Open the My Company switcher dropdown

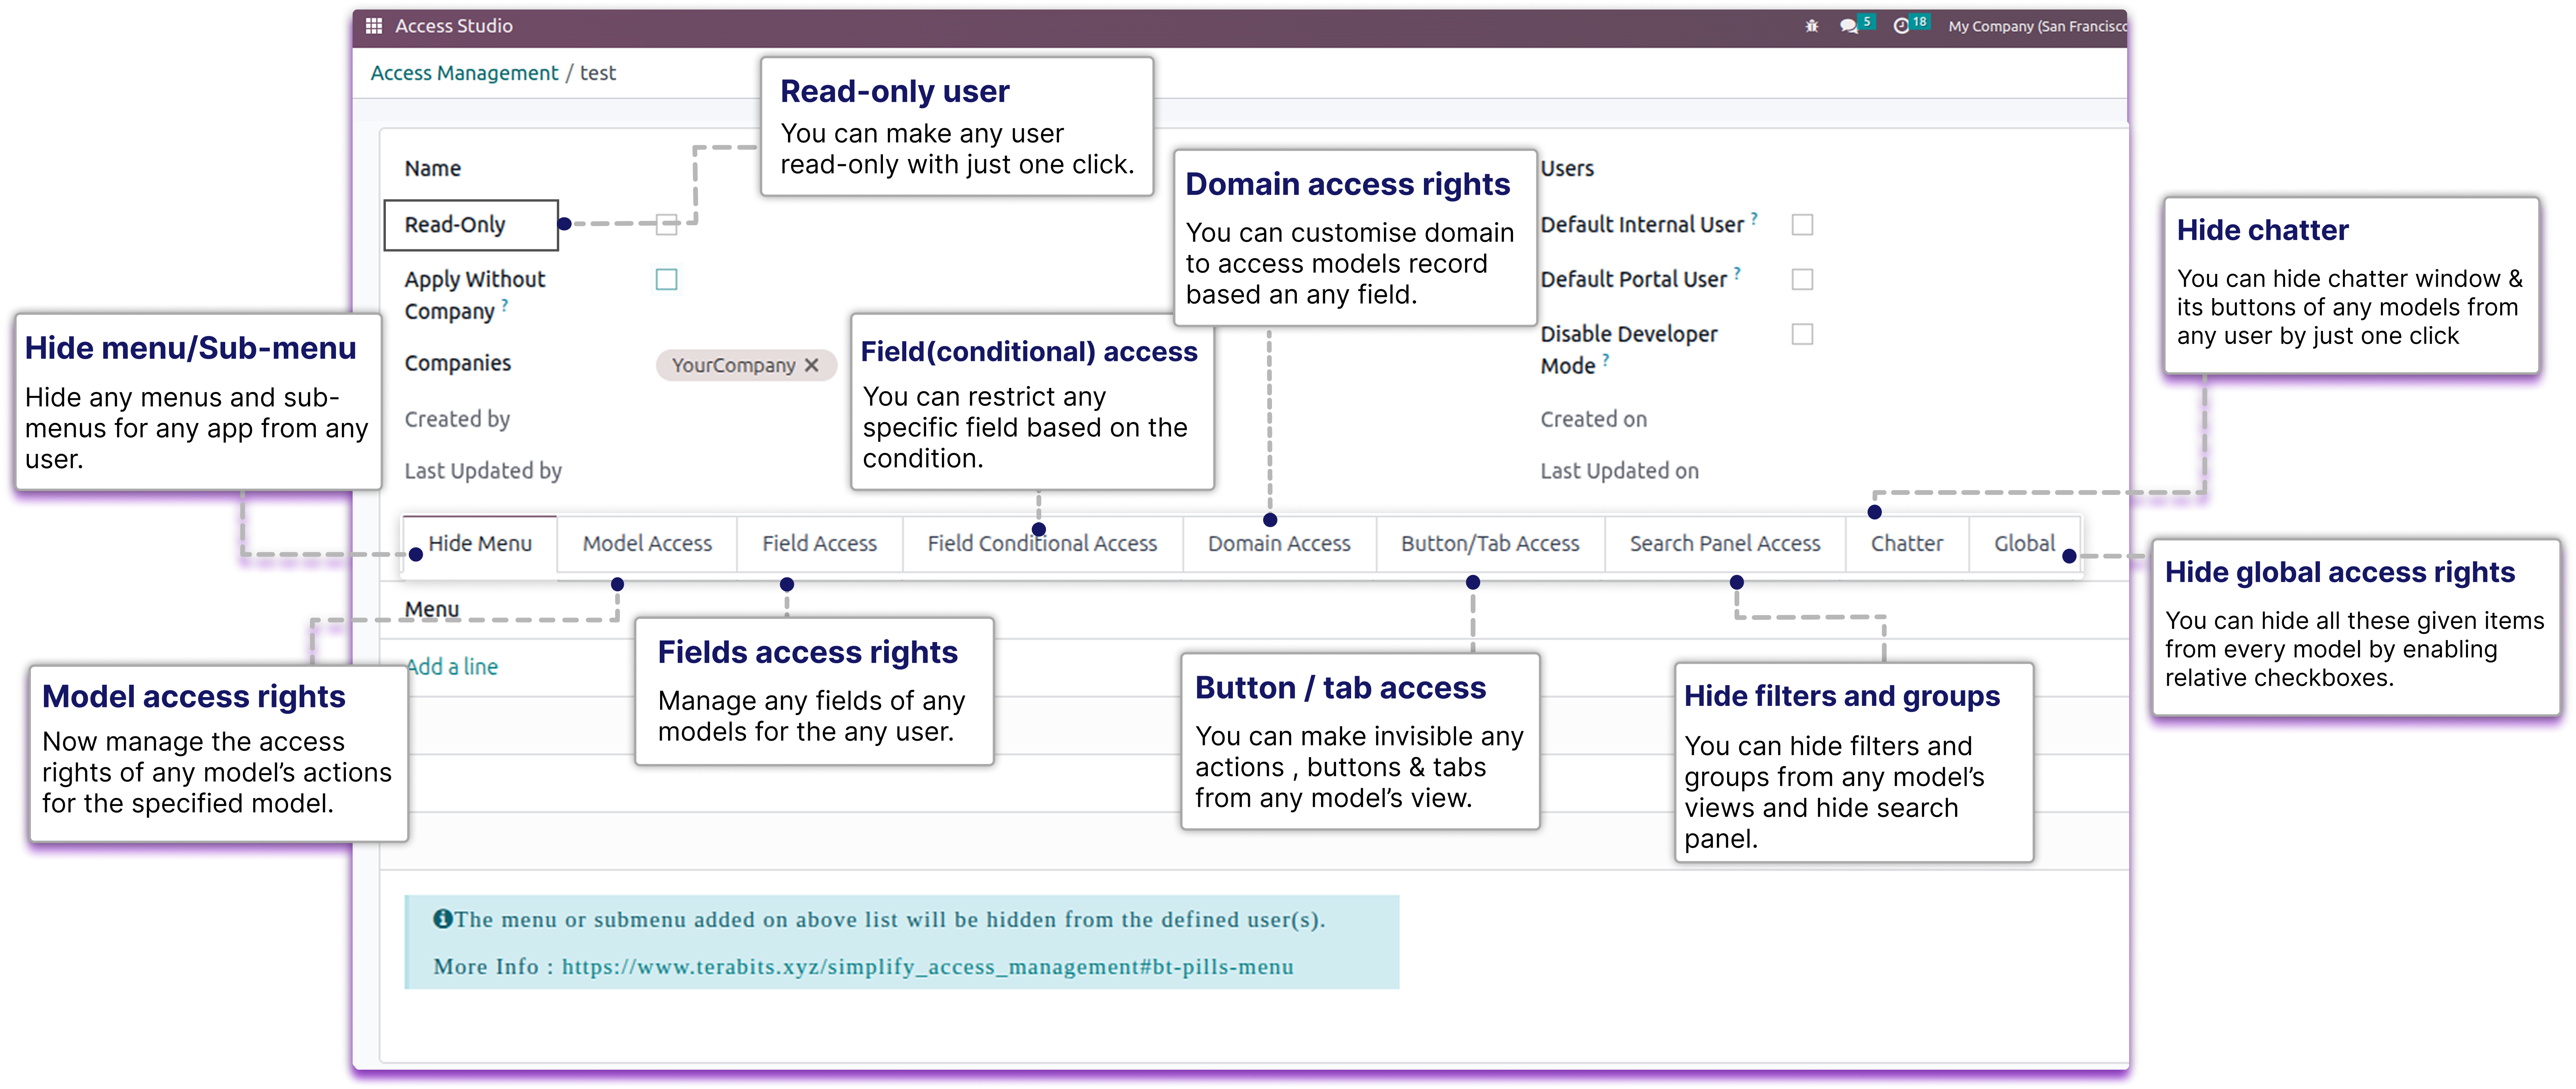(2036, 27)
